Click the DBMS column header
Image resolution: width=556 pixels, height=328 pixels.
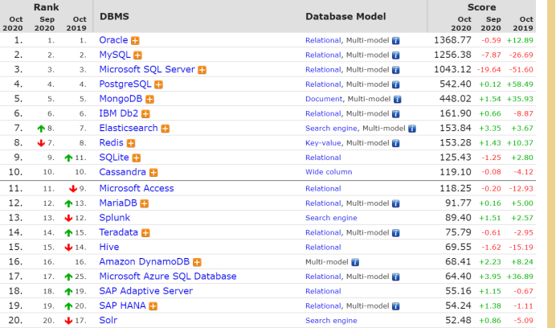[x=114, y=17]
